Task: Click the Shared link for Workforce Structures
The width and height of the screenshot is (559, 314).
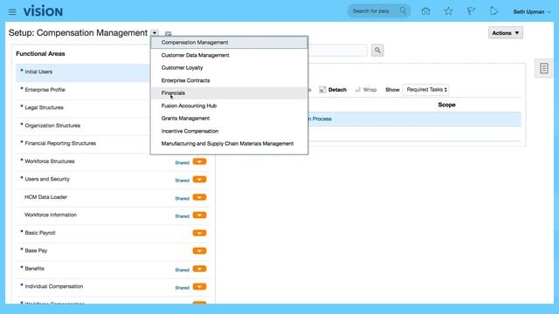Action: (x=183, y=163)
